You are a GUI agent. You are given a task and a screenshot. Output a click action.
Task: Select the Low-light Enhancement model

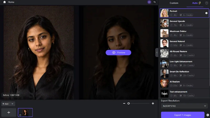pos(184,63)
